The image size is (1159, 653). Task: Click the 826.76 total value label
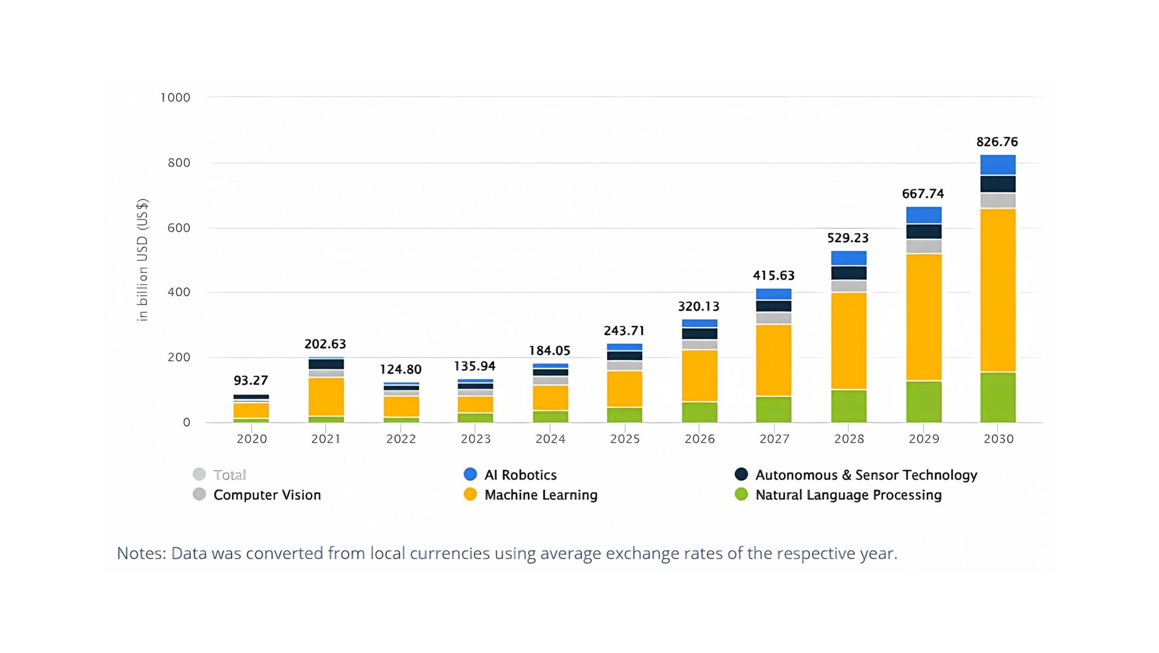997,142
